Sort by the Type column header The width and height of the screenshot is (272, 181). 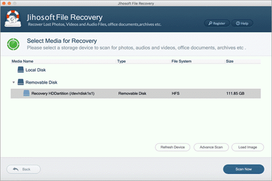[x=143, y=62]
